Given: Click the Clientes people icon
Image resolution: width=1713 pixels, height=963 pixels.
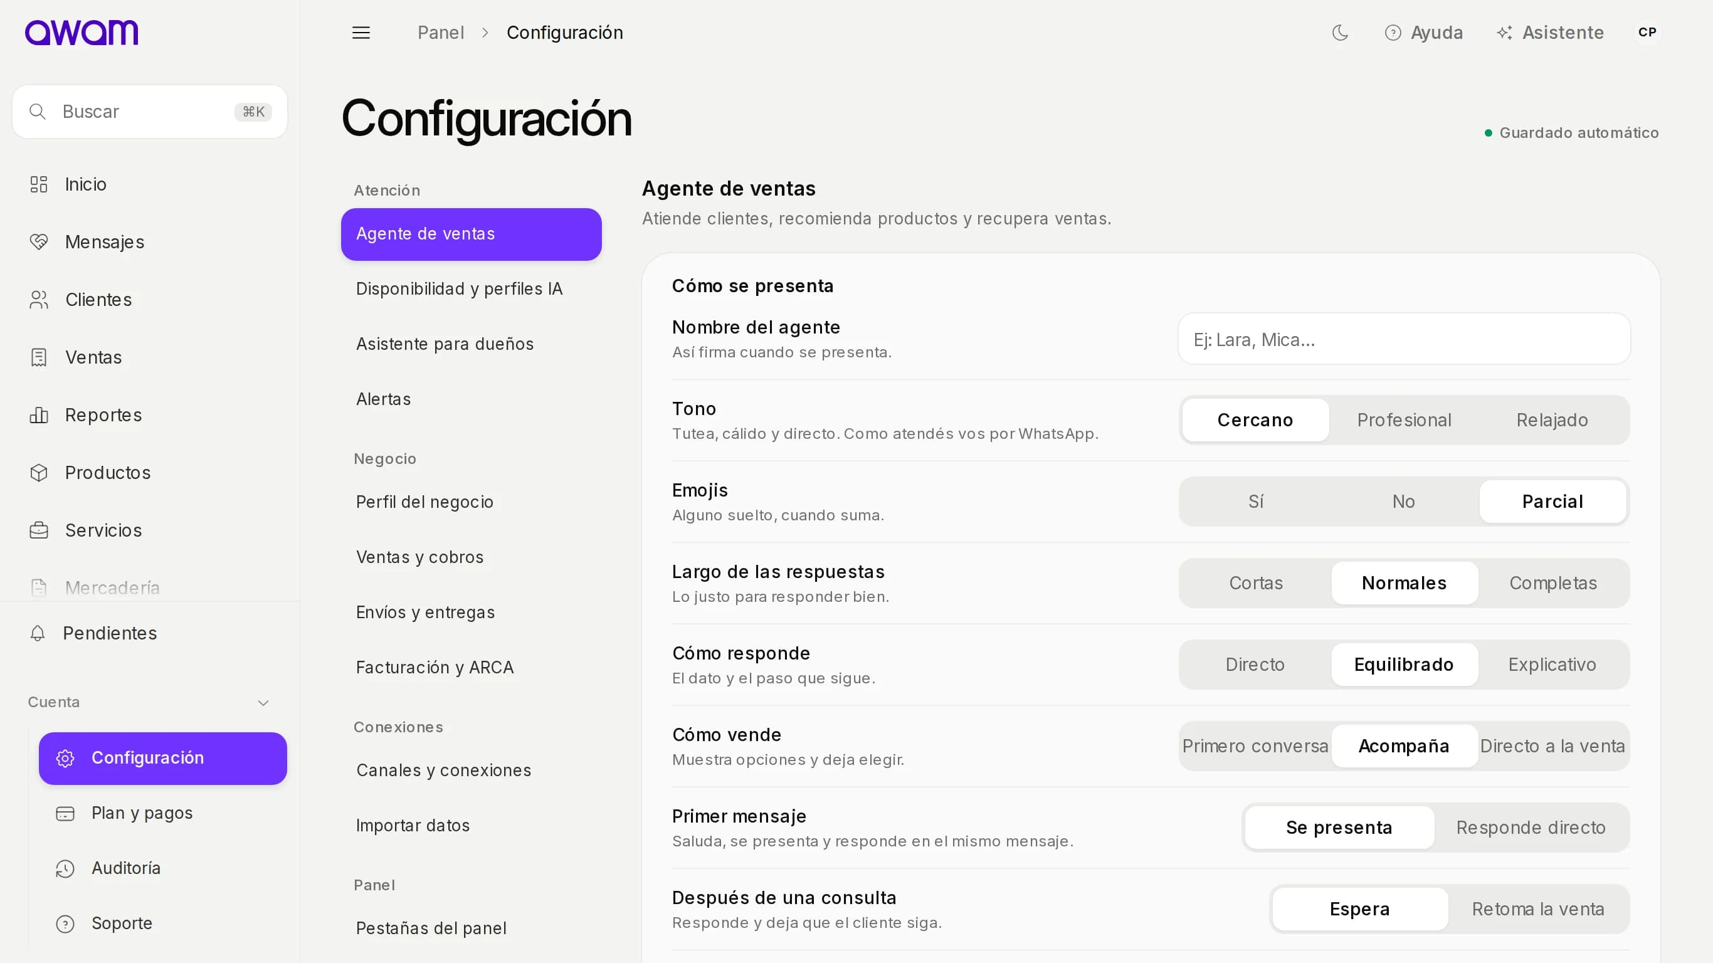Looking at the screenshot, I should pyautogui.click(x=39, y=300).
